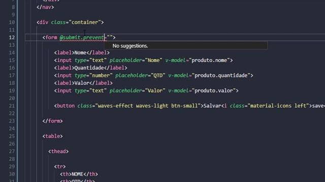Screen dimensions: 325x182
Task: Click the 'material-icons left' class string
Action: tap(278, 106)
